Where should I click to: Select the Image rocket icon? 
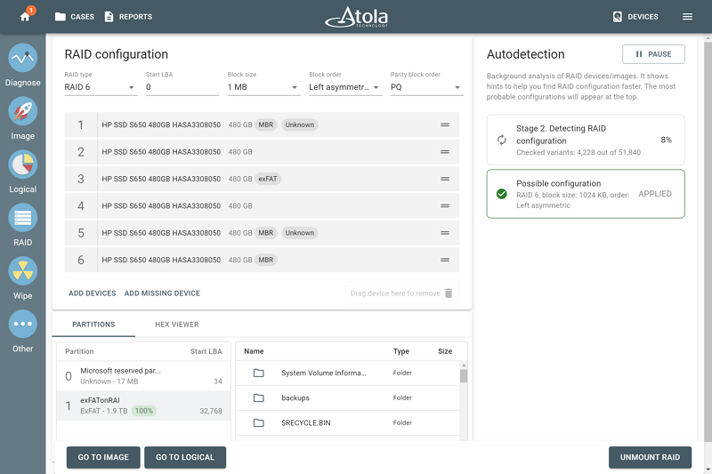click(x=23, y=111)
